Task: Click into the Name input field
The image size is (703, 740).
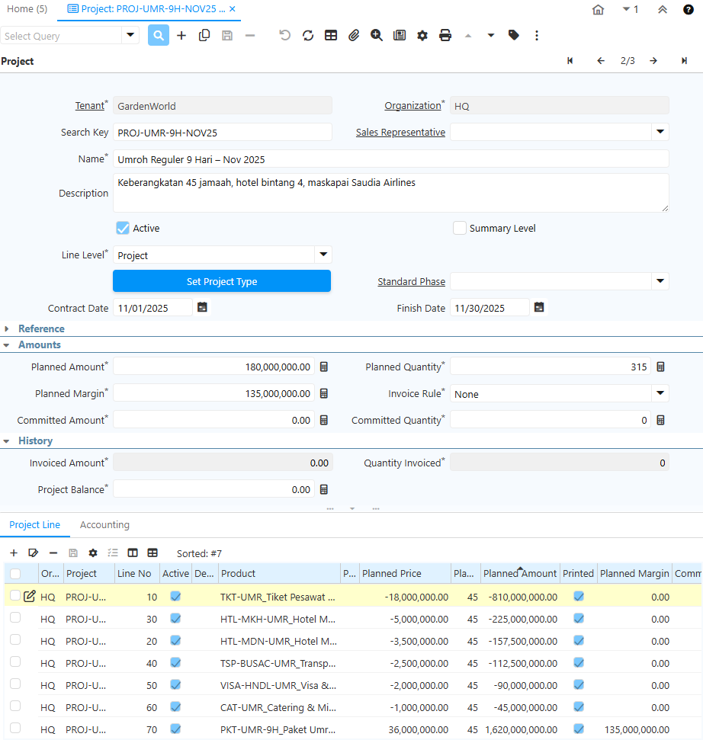Action: click(x=390, y=159)
